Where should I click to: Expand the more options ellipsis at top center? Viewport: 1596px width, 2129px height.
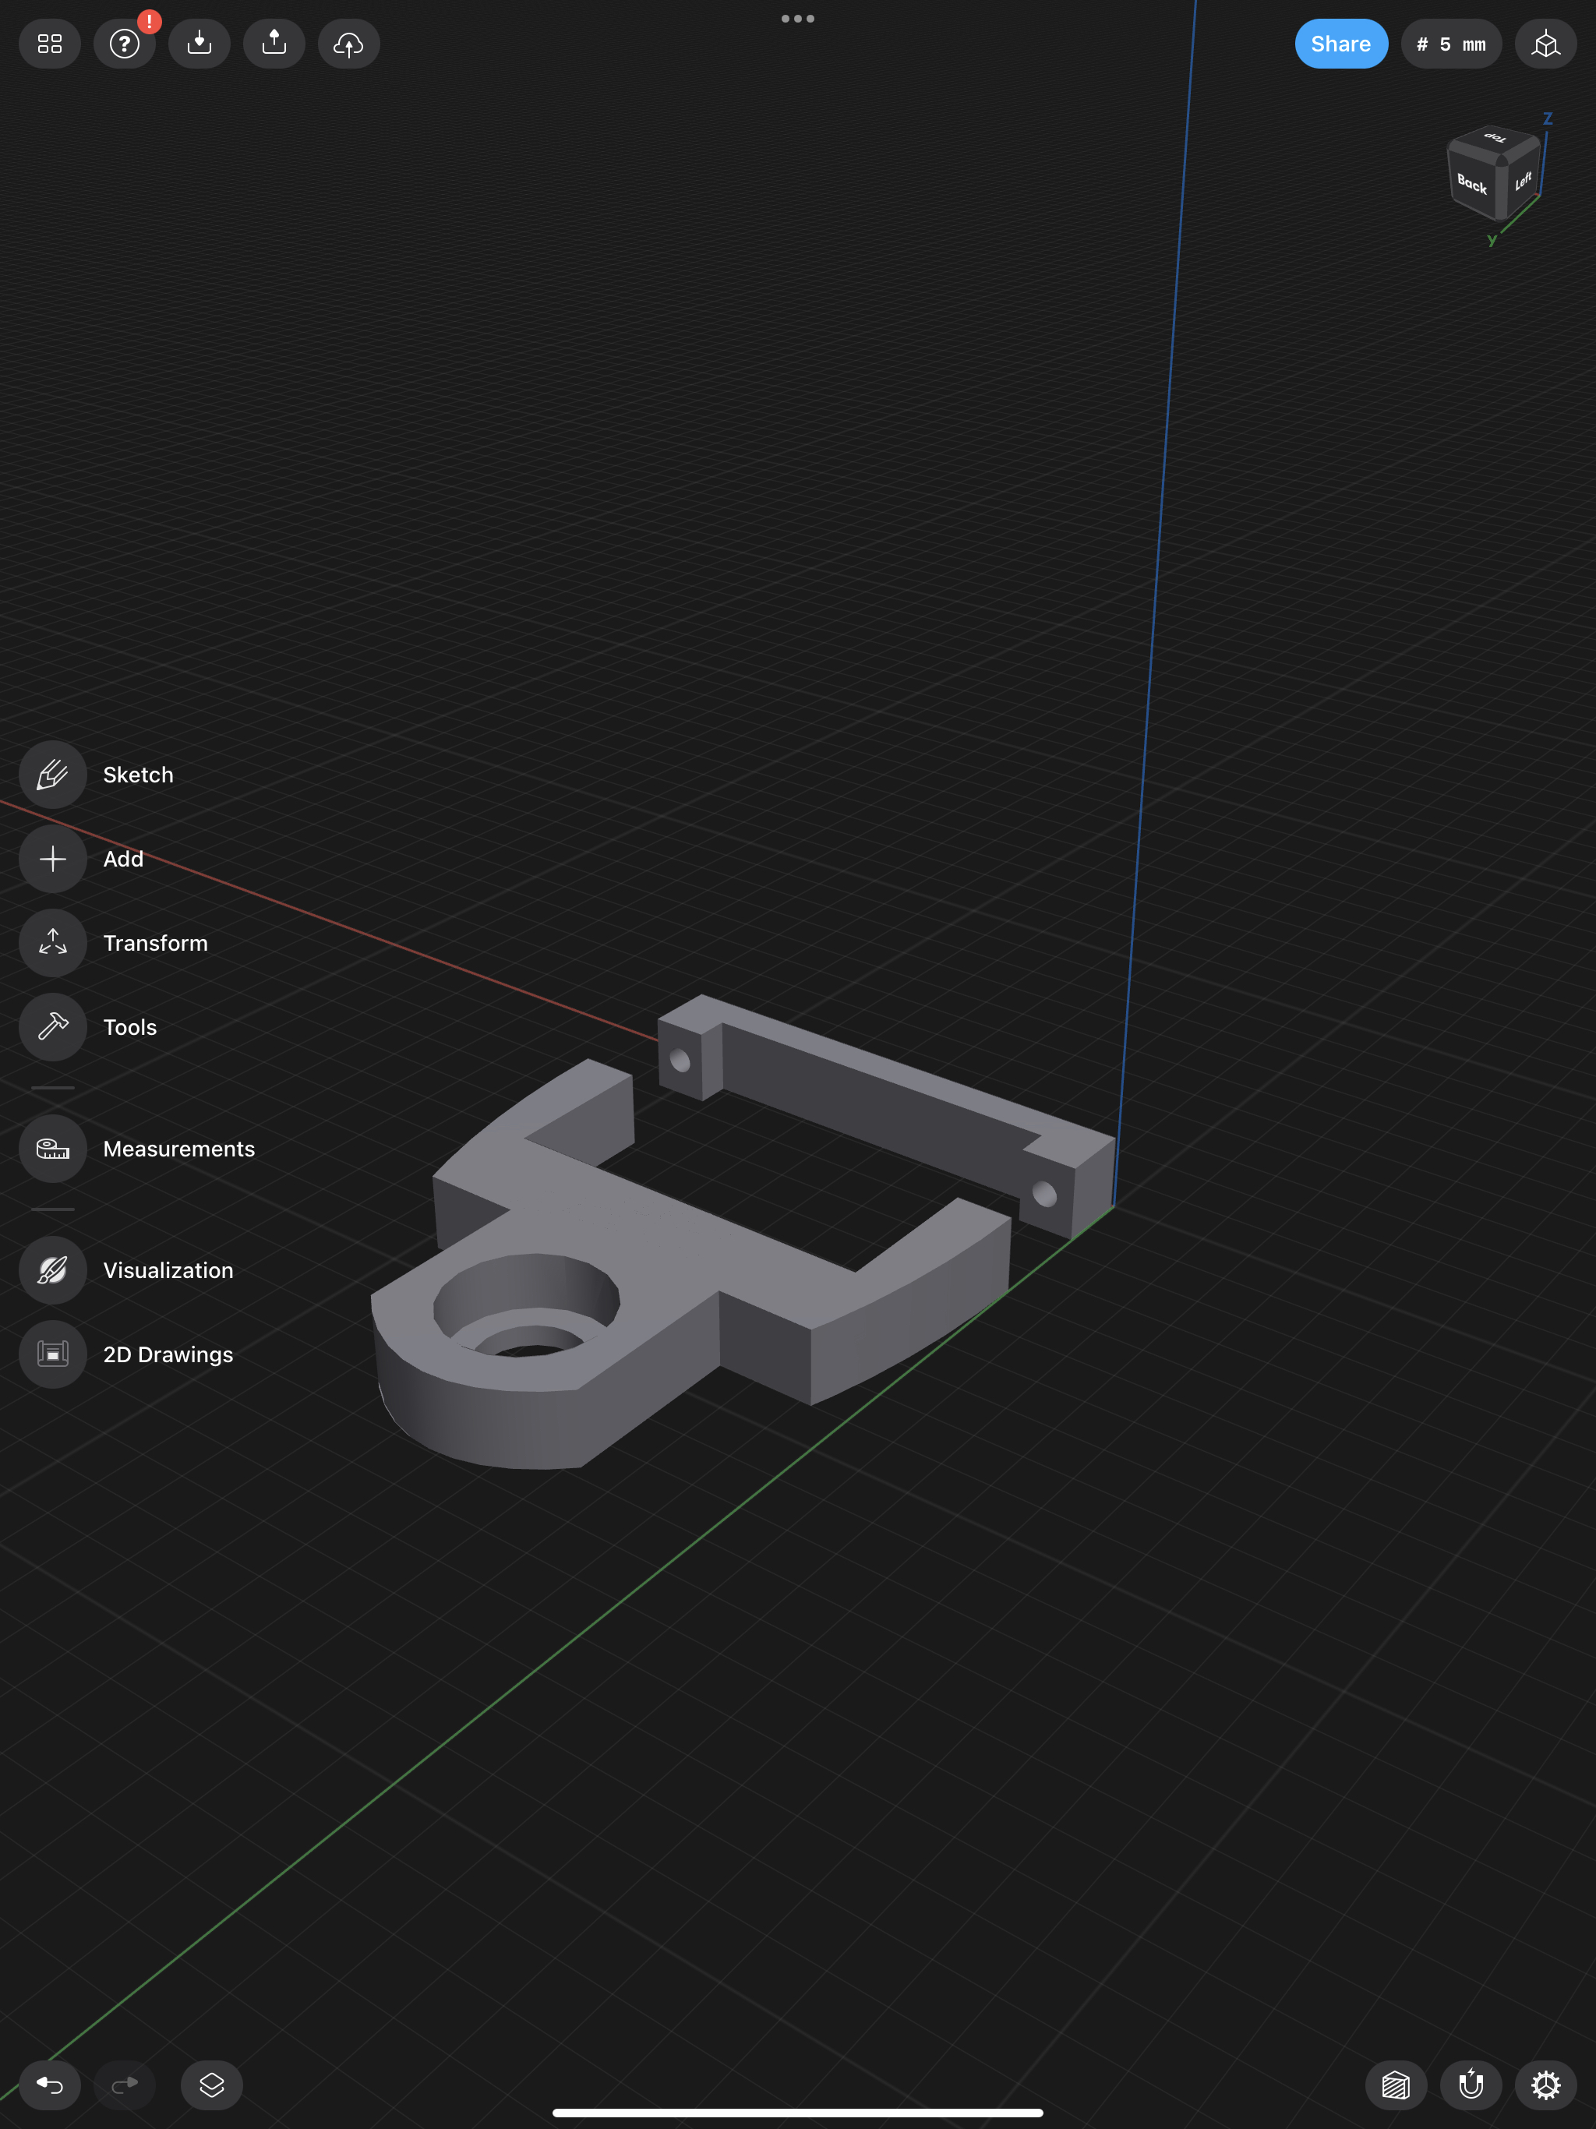point(797,18)
